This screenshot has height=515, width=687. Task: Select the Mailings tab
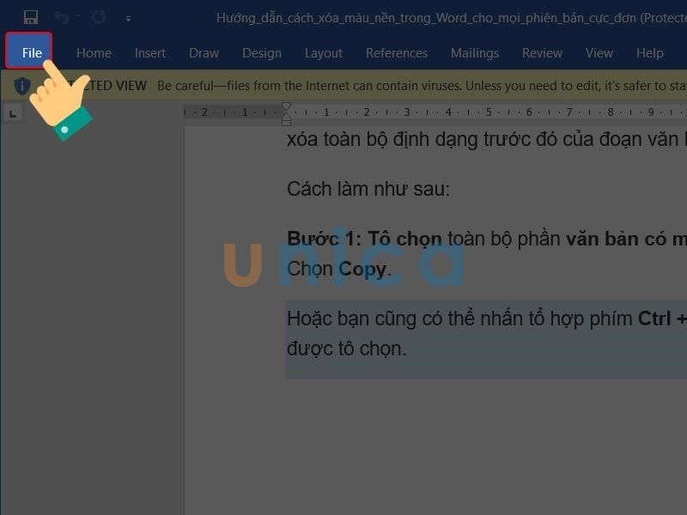point(475,53)
